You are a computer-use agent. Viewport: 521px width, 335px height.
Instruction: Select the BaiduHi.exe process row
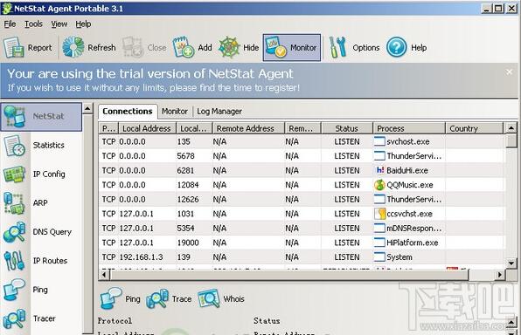click(302, 170)
